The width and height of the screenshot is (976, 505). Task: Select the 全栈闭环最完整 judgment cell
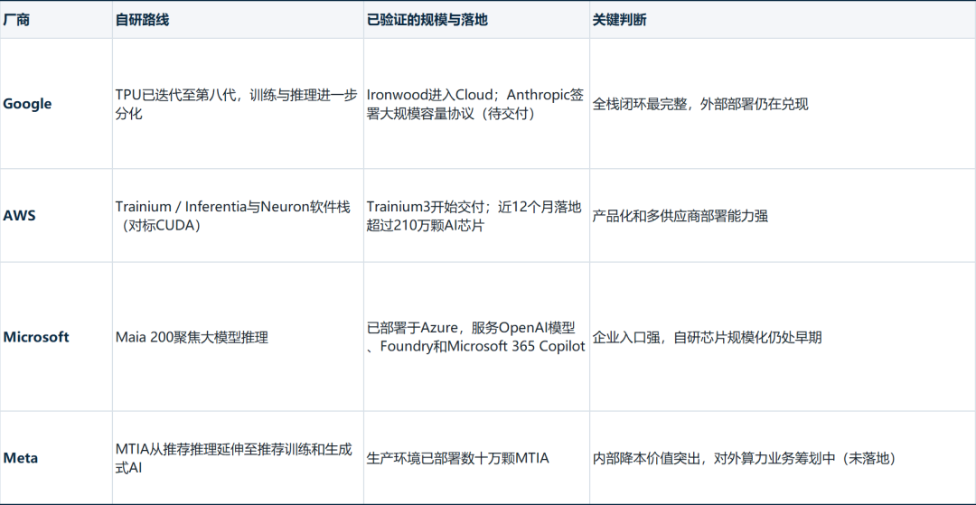click(x=783, y=104)
